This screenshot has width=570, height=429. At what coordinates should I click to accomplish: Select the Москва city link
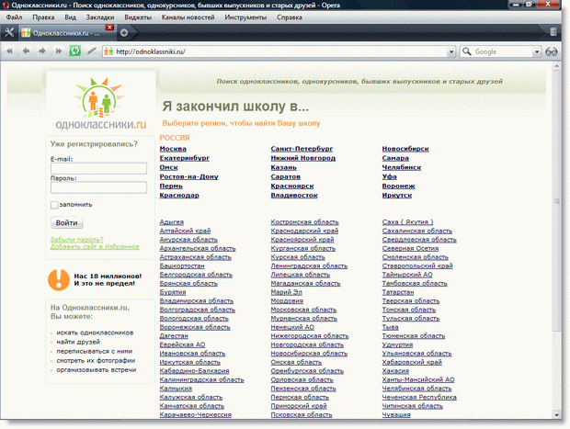173,149
